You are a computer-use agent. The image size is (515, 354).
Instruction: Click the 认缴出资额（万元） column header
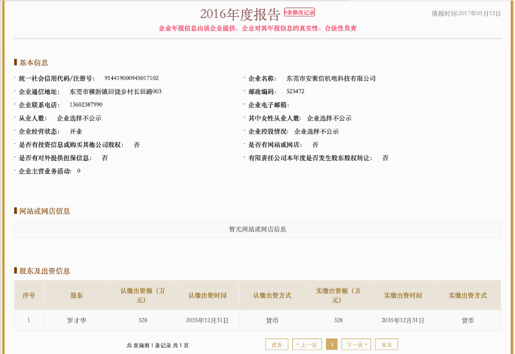[x=143, y=295]
